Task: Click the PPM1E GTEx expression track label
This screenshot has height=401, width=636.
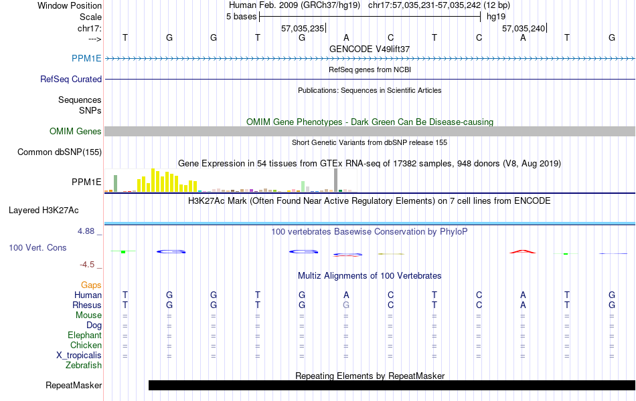Action: coord(86,182)
